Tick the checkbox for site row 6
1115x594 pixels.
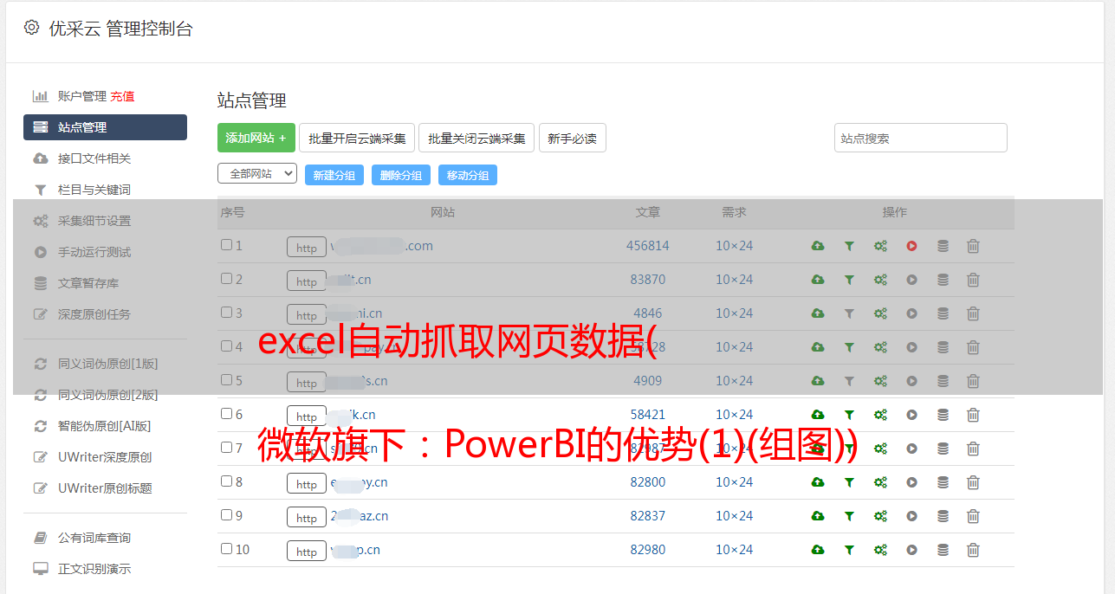coord(226,414)
